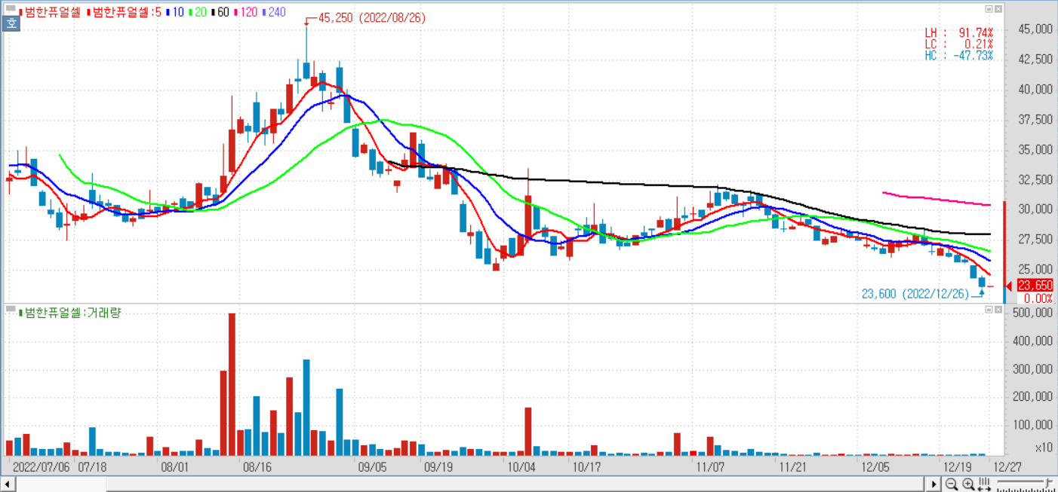The image size is (1058, 492).
Task: Click the 08/16 date axis label
Action: pos(257,467)
